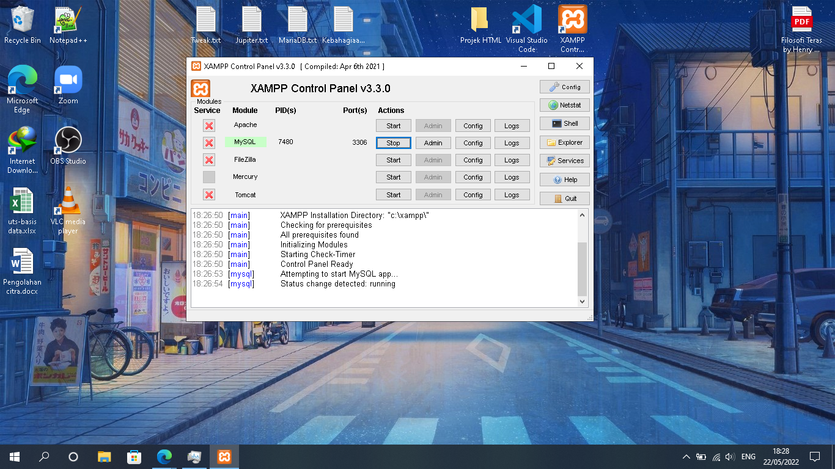
Task: Click the XAMPP icon in the taskbar
Action: pyautogui.click(x=224, y=456)
